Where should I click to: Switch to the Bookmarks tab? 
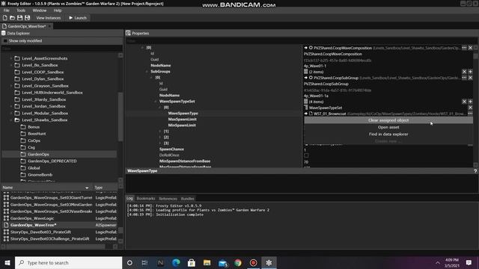pos(146,199)
